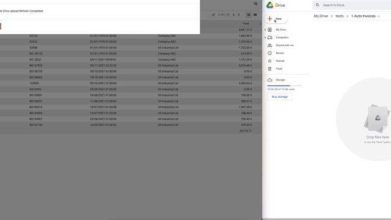Click the 10.06 GB of 15 GB used text

coord(281,89)
